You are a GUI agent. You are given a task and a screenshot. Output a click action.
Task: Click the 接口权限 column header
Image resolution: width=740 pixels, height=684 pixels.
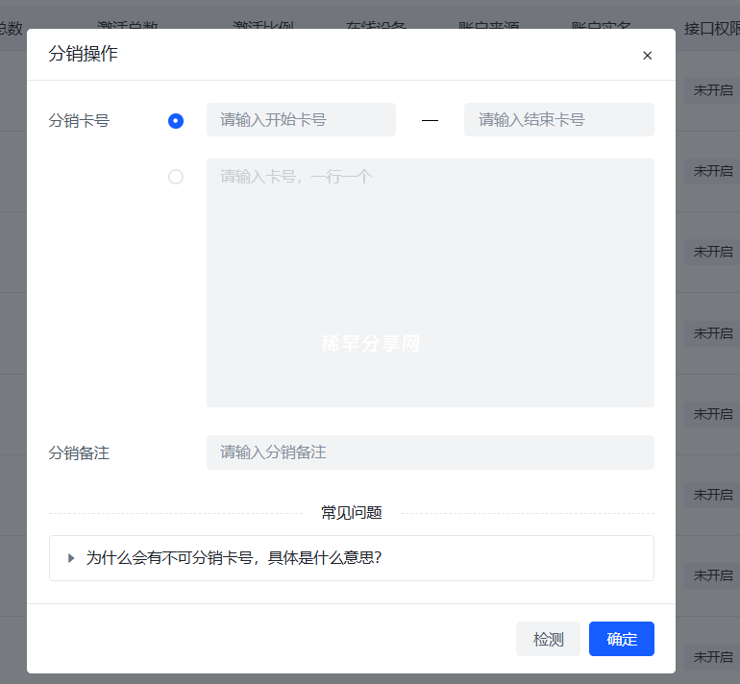click(x=711, y=29)
